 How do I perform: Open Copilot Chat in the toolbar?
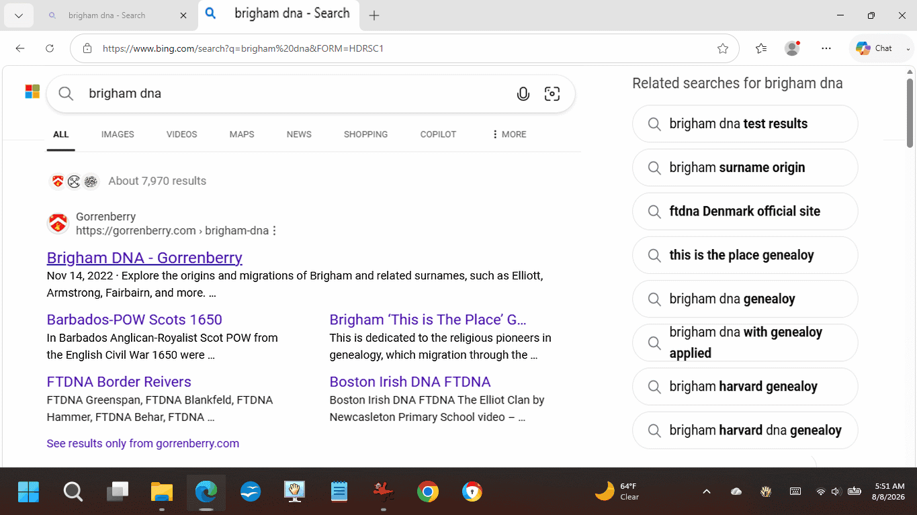(875, 48)
